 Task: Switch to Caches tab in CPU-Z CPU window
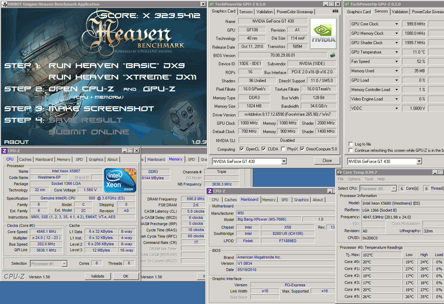click(25, 159)
